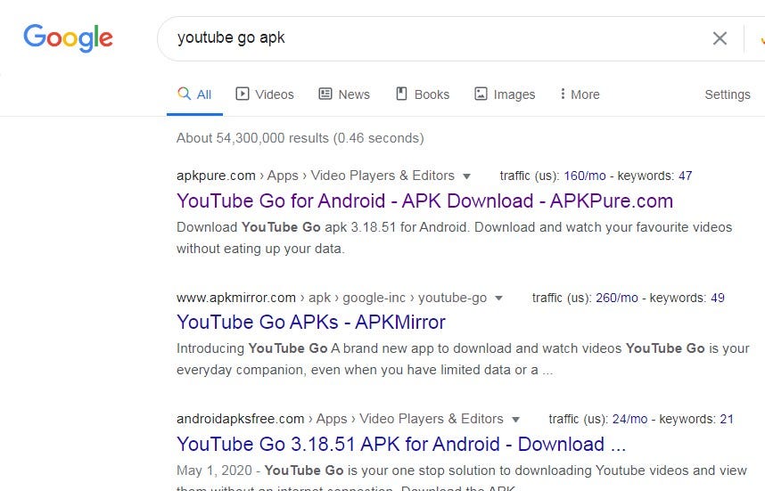The width and height of the screenshot is (765, 491).
Task: Click traffic value 260/mo
Action: [617, 298]
